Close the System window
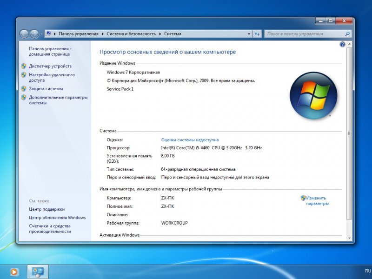 [x=344, y=21]
